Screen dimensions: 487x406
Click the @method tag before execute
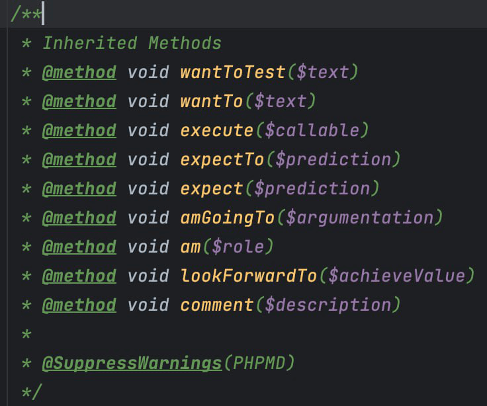79,131
